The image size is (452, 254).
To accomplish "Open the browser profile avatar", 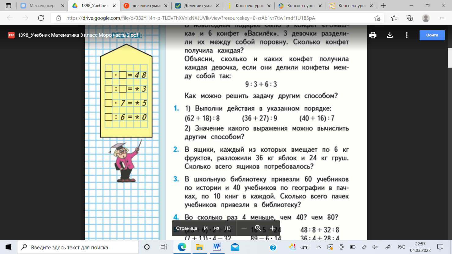I will (x=426, y=18).
